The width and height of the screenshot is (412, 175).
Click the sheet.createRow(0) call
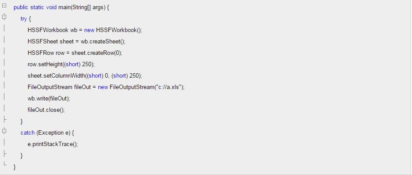tap(97, 53)
